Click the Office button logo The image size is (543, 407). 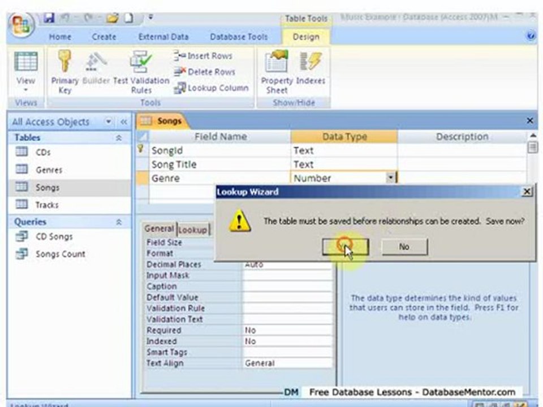21,25
